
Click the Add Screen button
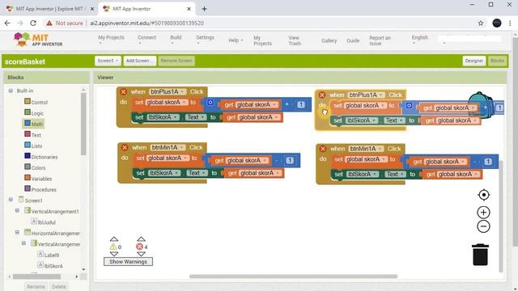(x=139, y=61)
